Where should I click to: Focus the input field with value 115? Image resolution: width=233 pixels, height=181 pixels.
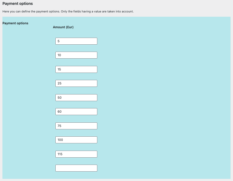(76, 154)
